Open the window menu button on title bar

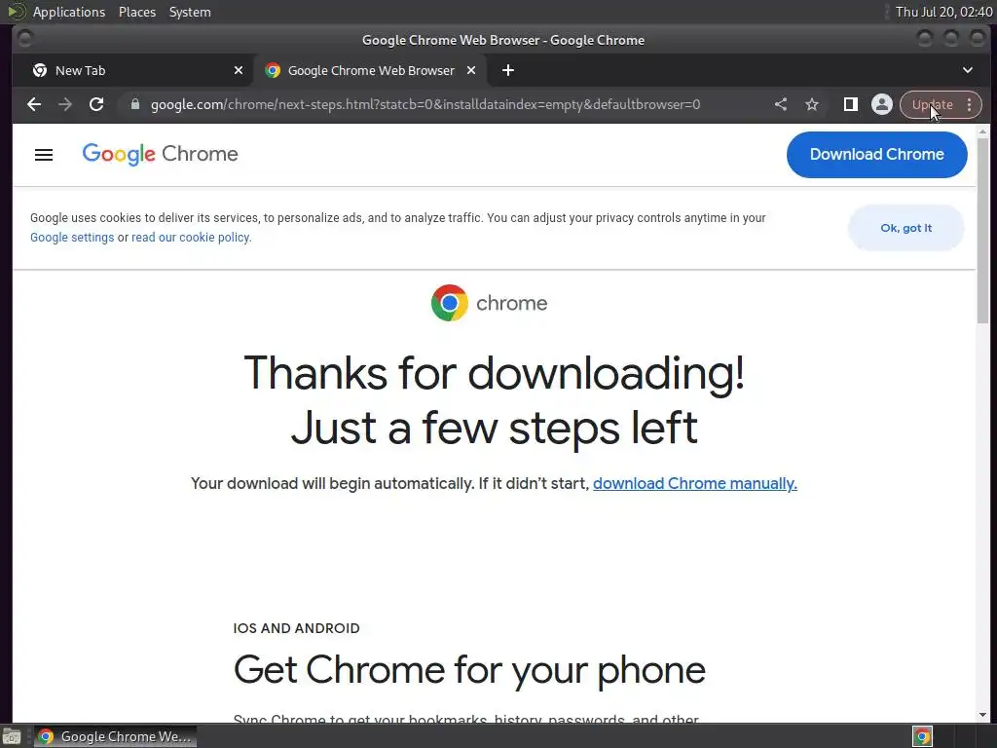click(24, 39)
